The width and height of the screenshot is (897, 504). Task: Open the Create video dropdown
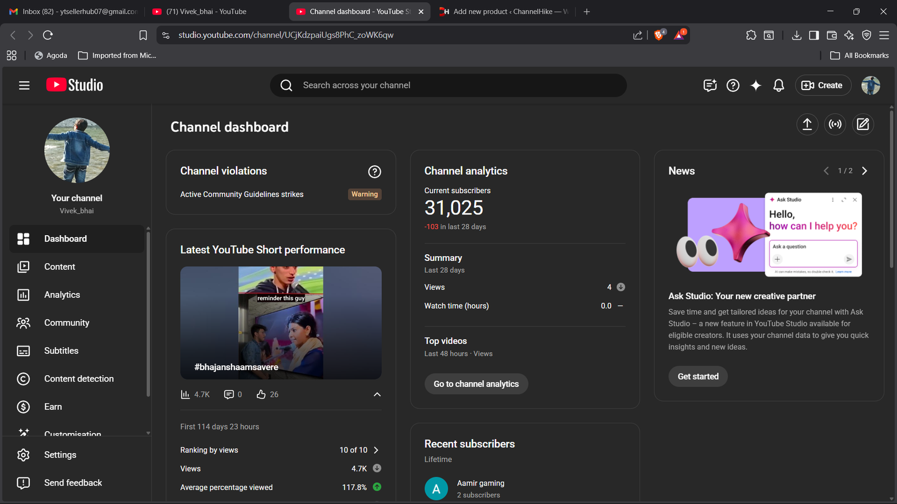822,85
